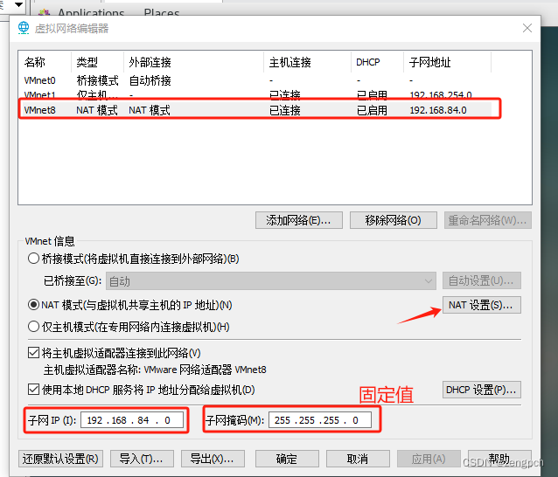Open Applications menu in background window

click(91, 12)
